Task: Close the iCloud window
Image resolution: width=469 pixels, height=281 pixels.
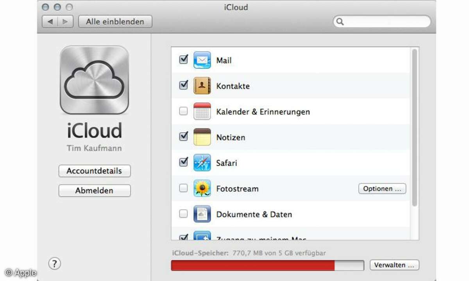Action: (46, 7)
